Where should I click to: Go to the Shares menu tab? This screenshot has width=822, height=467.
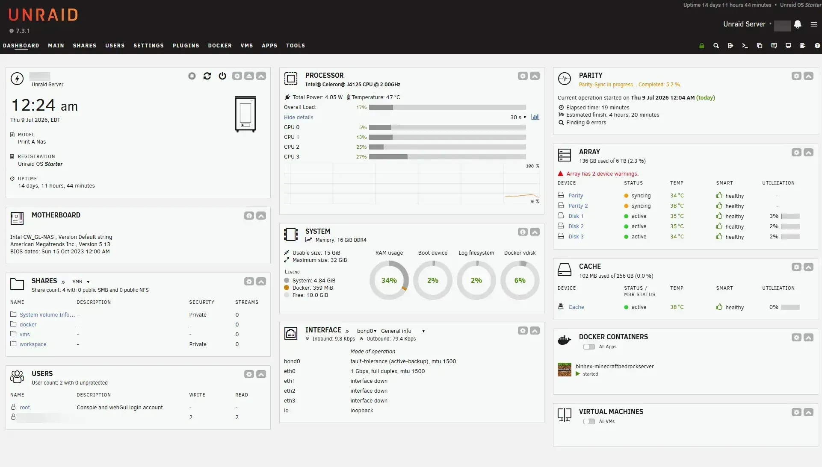(85, 46)
